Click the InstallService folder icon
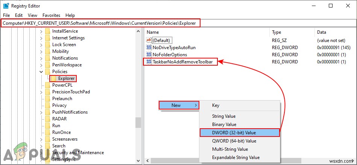 tap(47, 31)
